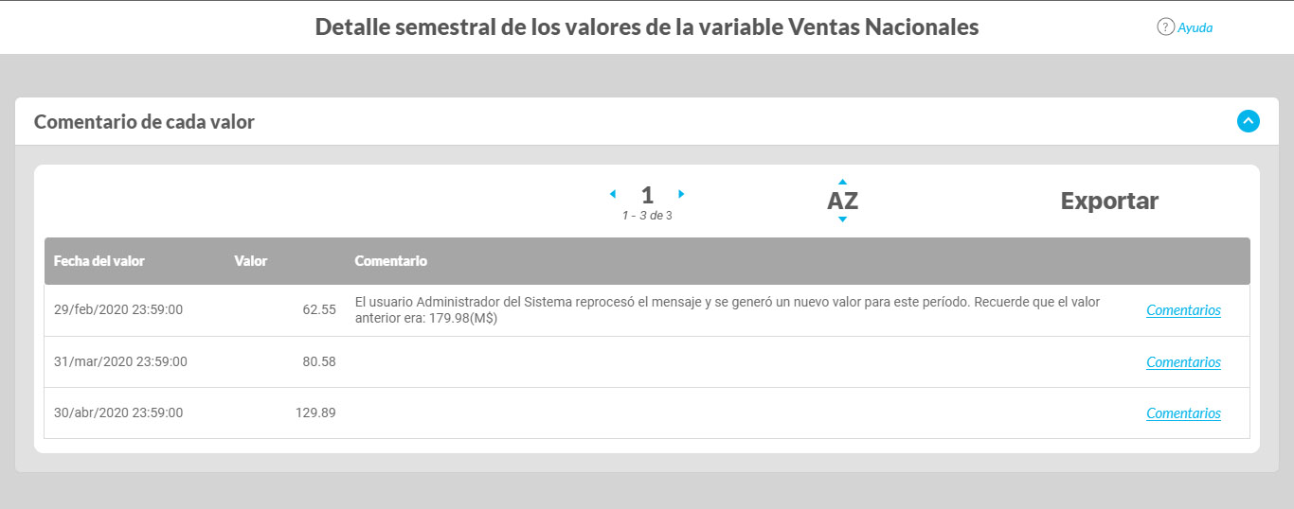Viewport: 1294px width, 509px height.
Task: Select the 129.89 value cell
Action: (x=315, y=413)
